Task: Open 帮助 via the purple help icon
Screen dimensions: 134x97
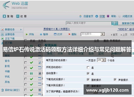Action: point(108,16)
